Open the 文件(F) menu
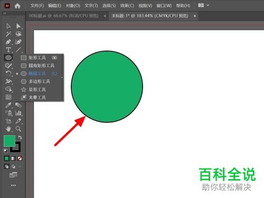This screenshot has height=198, width=264. [37, 6]
